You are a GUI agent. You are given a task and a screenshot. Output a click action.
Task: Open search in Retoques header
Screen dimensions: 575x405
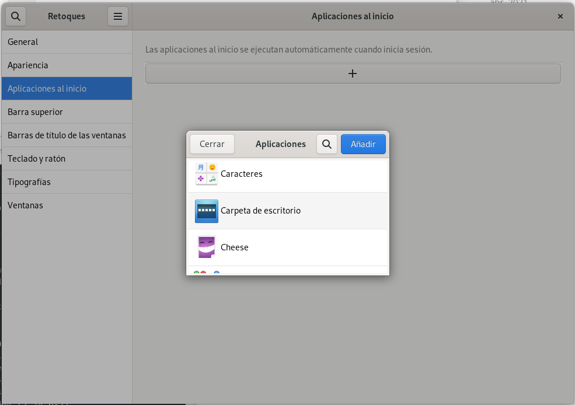16,16
